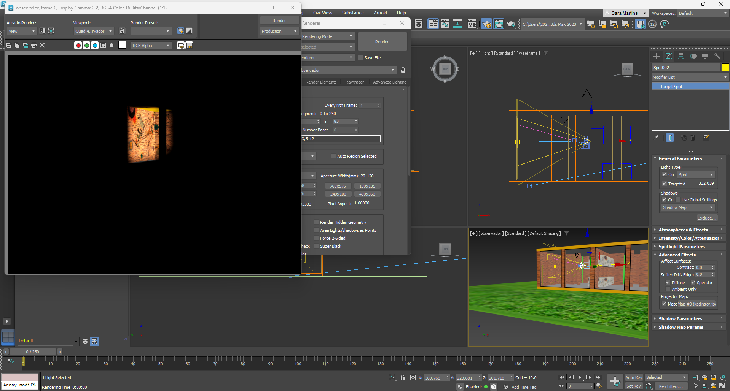
Task: Save the rendered image with the disk icon
Action: (9, 45)
